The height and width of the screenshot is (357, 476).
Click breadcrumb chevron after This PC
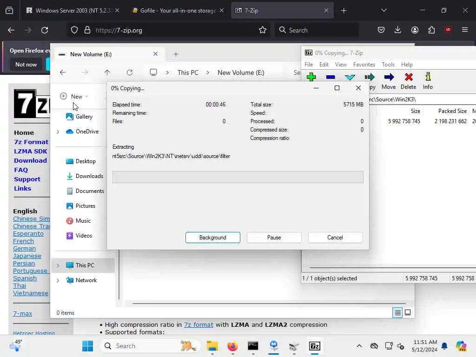point(208,73)
